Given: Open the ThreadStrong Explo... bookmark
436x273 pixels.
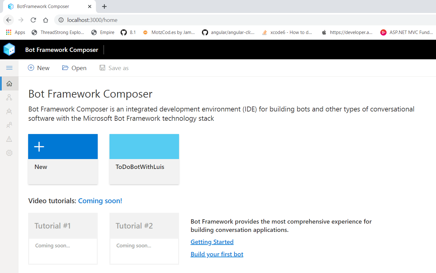Looking at the screenshot, I should pos(58,32).
